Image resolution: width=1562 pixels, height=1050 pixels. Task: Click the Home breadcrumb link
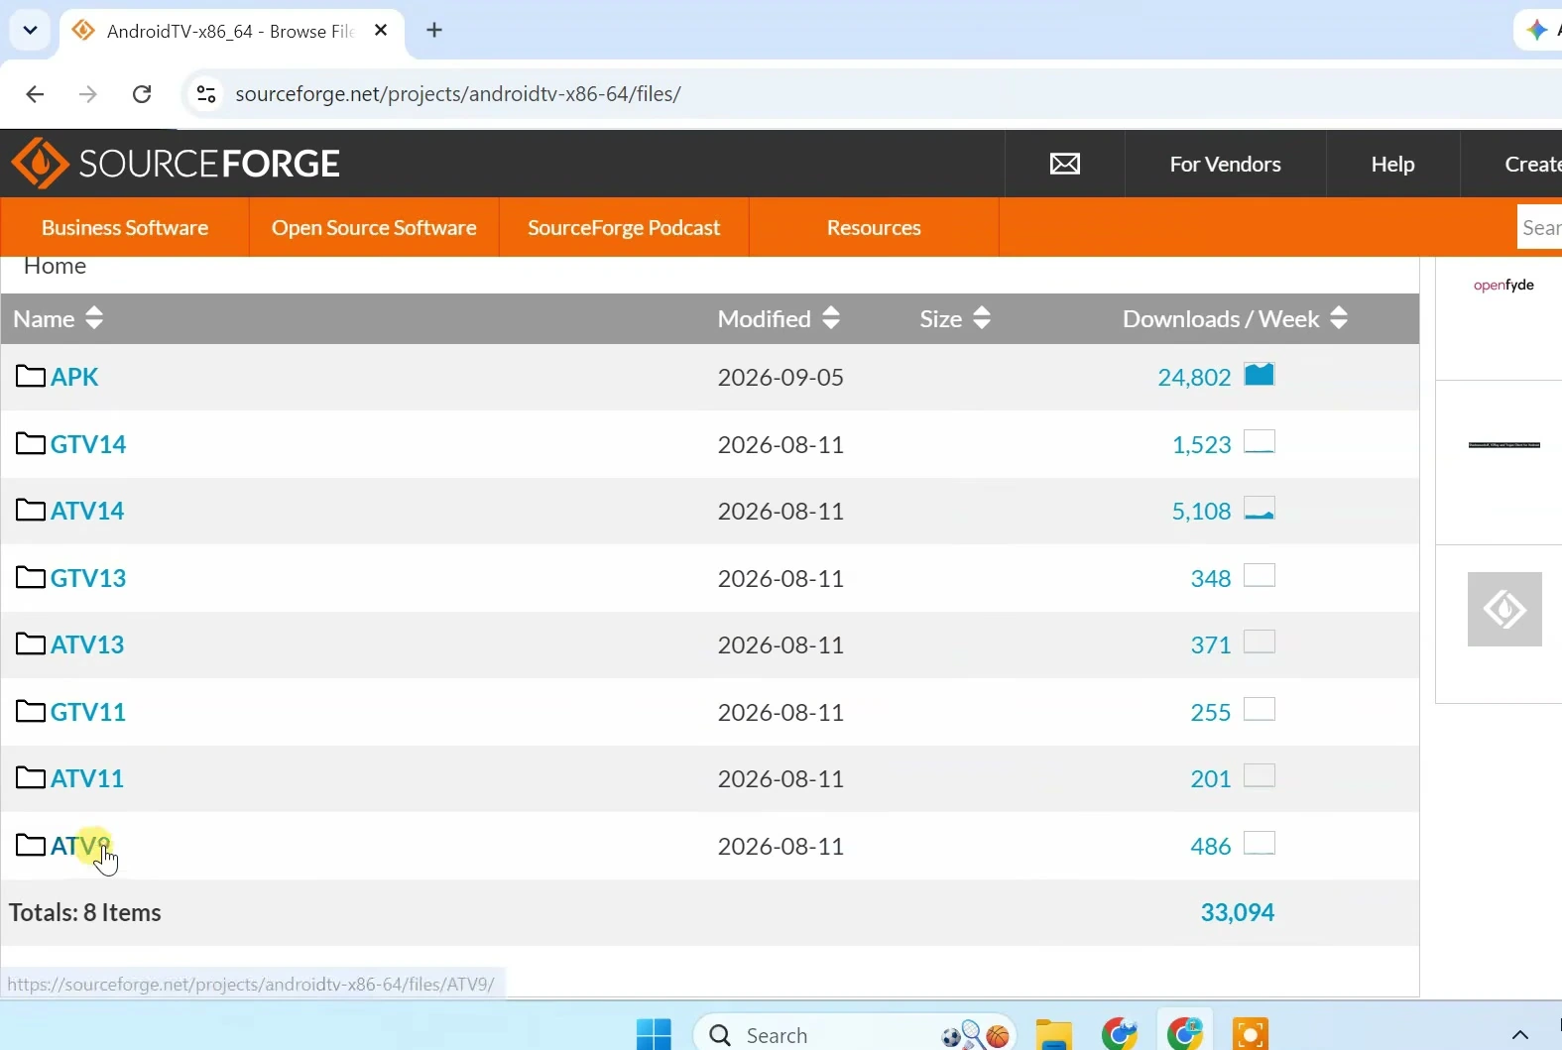[x=56, y=266]
